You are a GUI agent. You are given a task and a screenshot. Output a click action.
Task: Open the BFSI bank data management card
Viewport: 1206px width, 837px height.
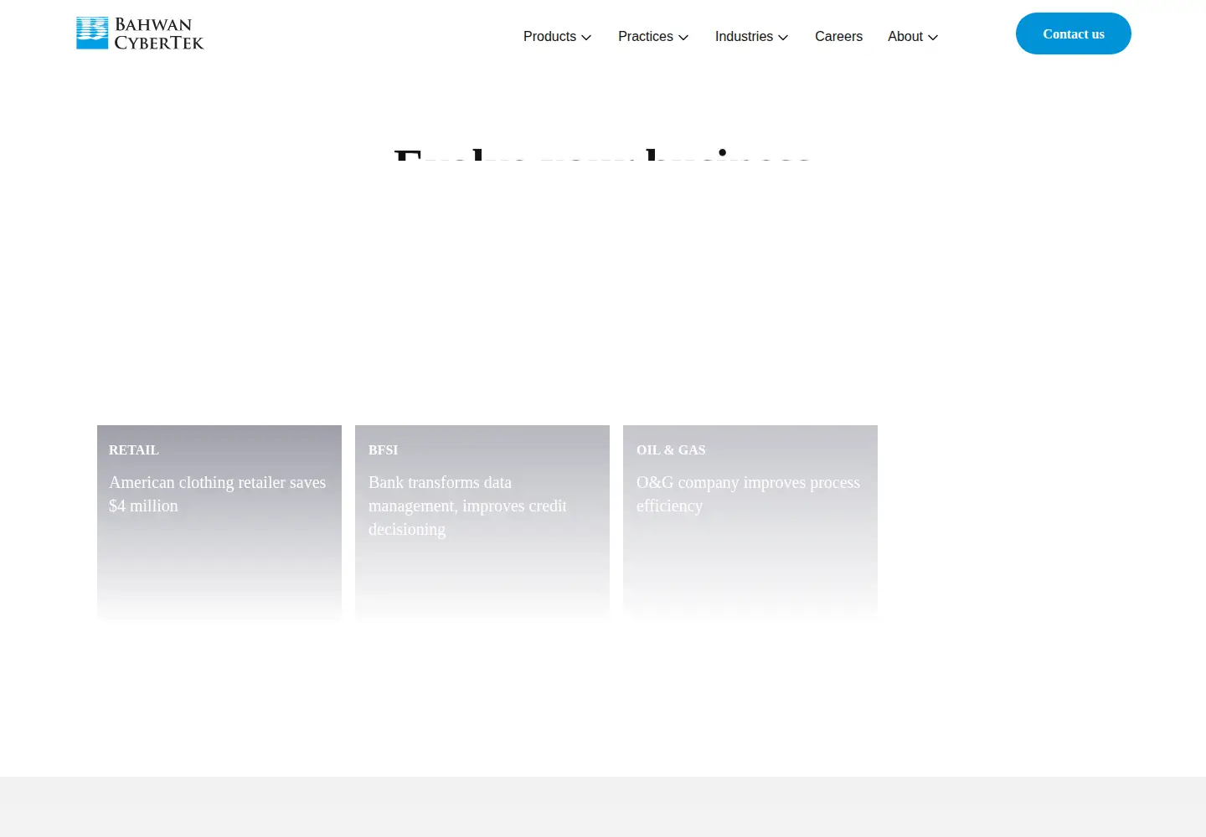click(x=482, y=522)
